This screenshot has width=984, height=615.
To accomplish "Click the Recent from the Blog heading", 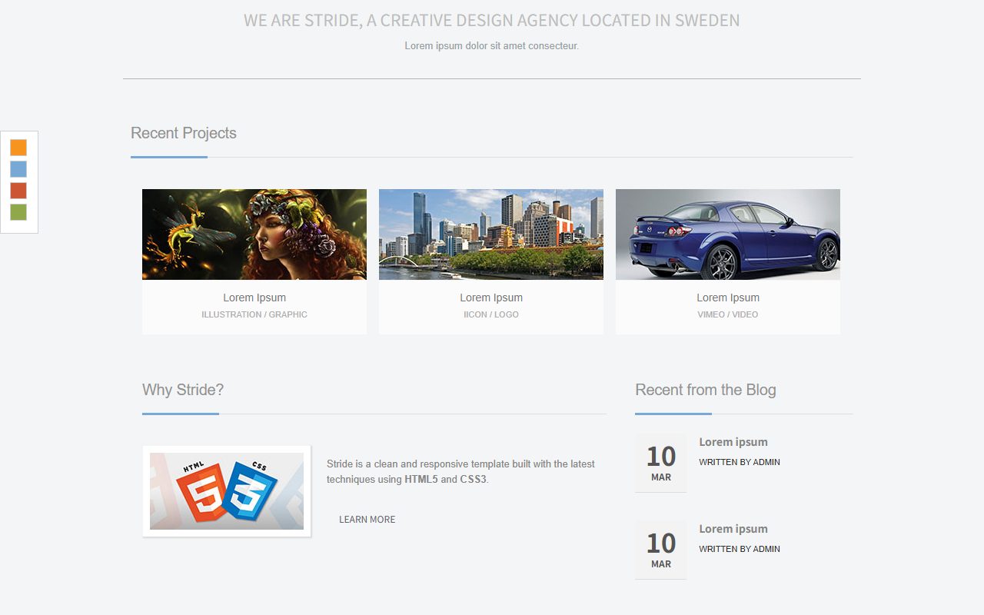I will 706,390.
